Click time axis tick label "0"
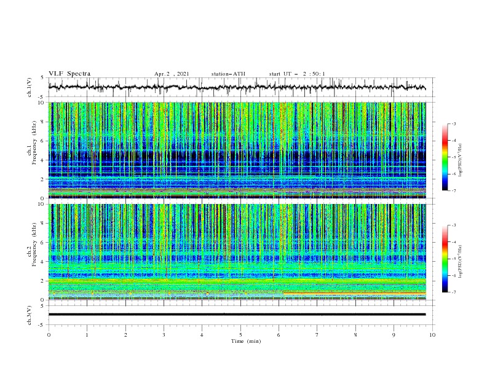This screenshot has height=376, width=487. tap(49, 335)
